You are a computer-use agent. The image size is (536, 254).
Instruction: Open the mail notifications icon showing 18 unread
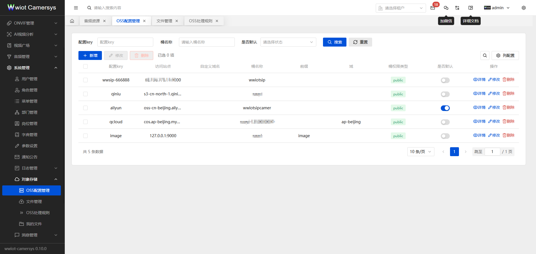pos(433,8)
